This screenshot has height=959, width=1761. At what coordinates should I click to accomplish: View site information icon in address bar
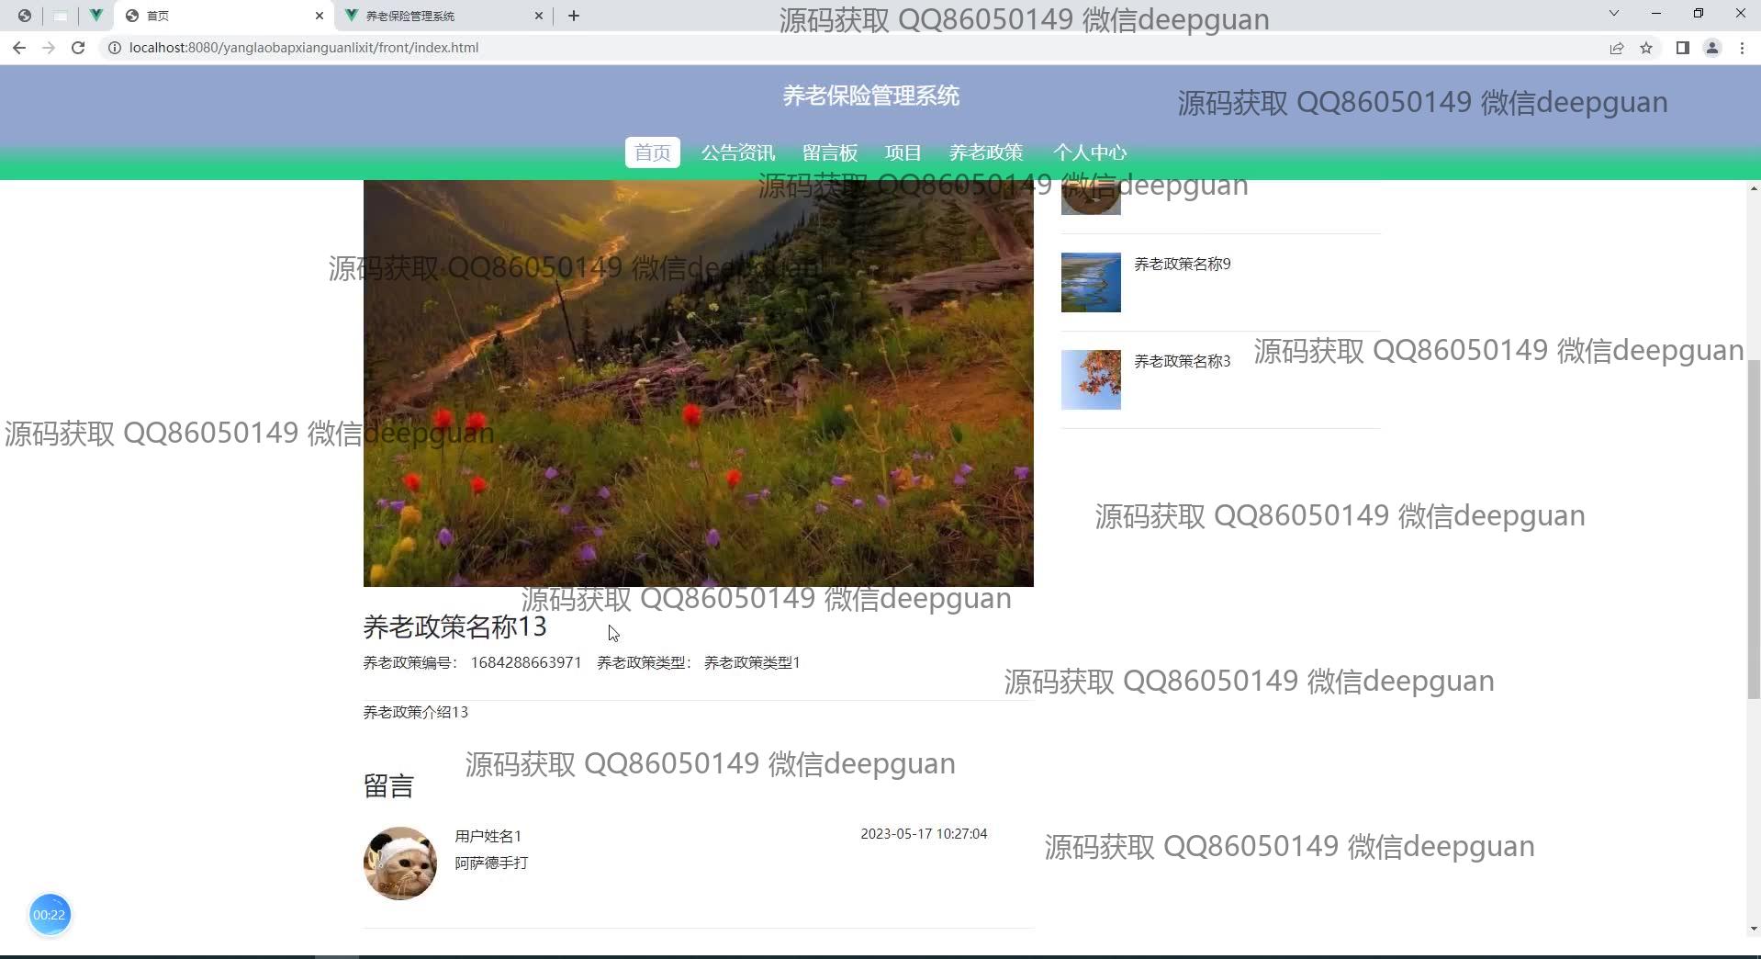tap(115, 48)
